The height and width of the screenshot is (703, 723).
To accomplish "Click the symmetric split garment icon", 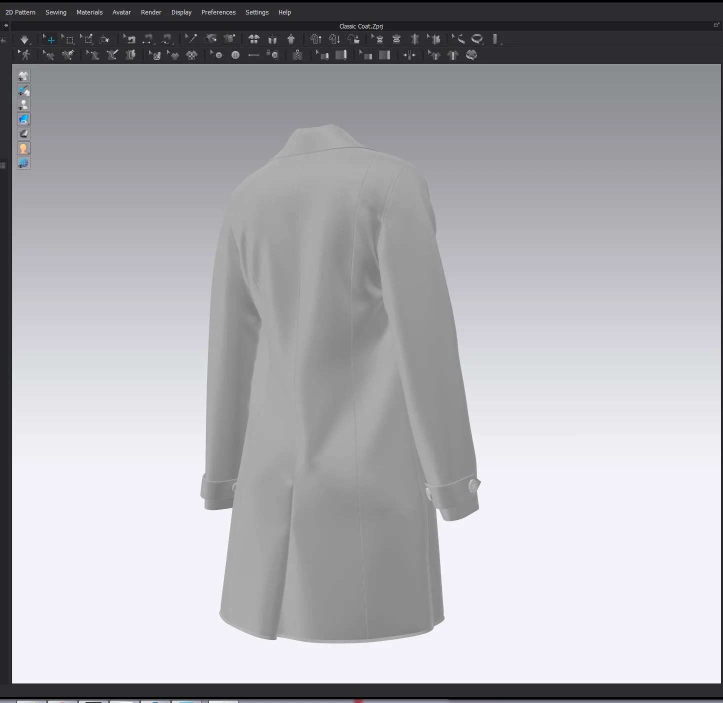I will (x=415, y=39).
